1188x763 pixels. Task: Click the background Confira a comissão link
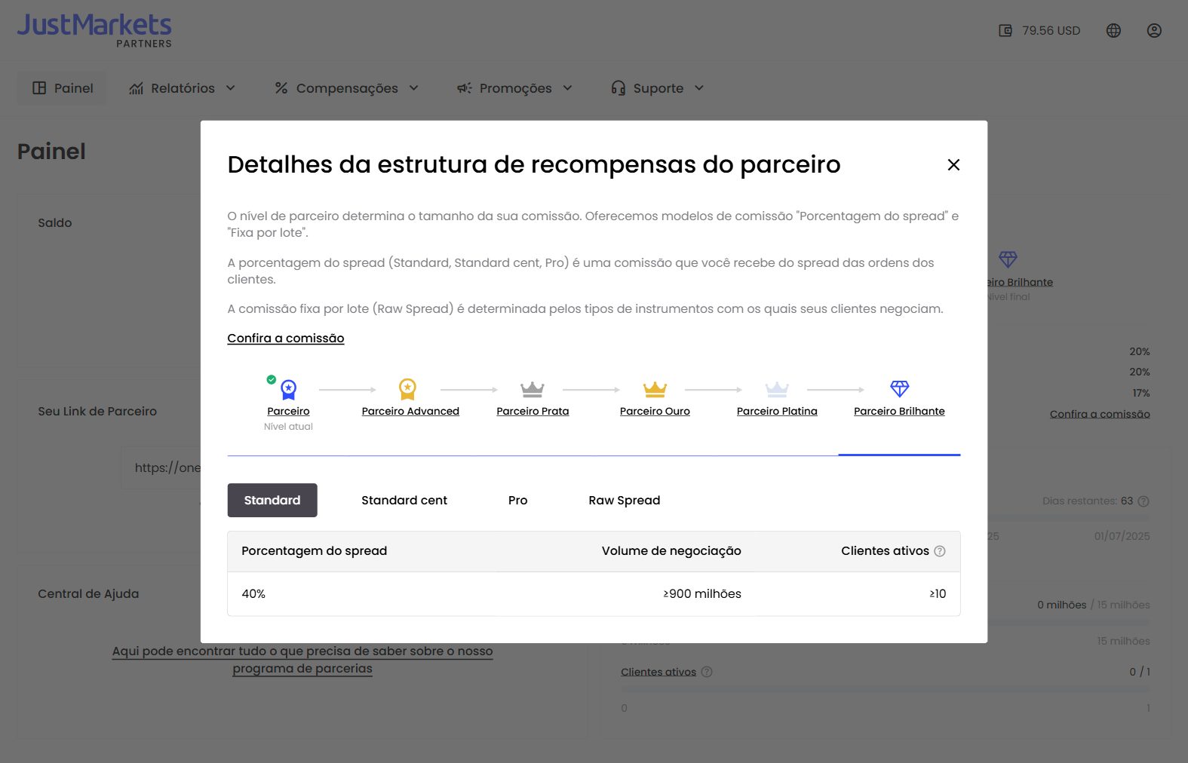click(x=1100, y=414)
